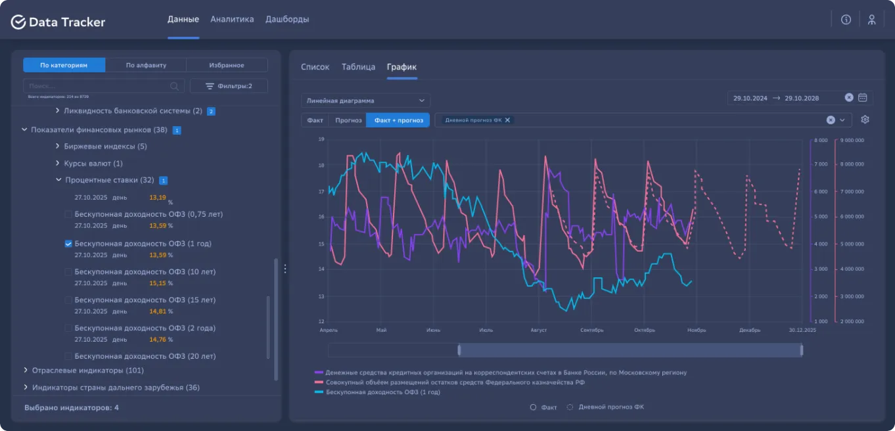Viewport: 895px width, 431px height.
Task: Switch to the Аналитика section
Action: click(x=232, y=20)
